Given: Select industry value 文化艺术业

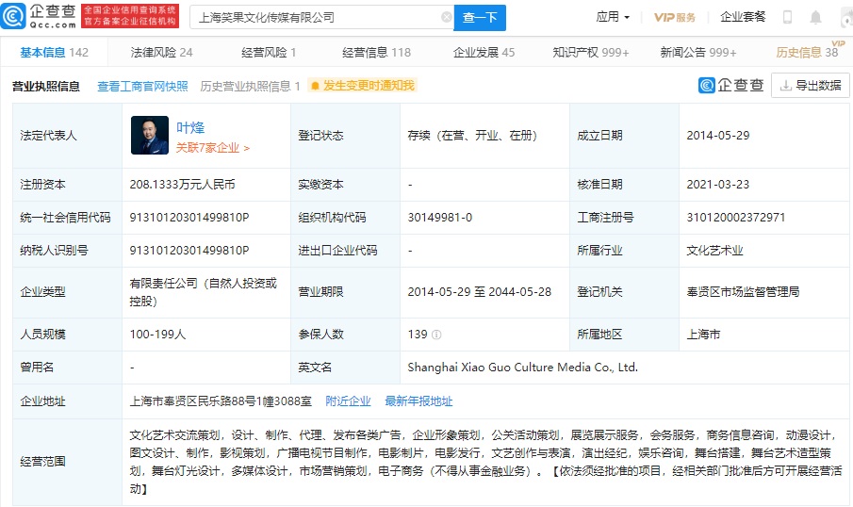Looking at the screenshot, I should 714,251.
